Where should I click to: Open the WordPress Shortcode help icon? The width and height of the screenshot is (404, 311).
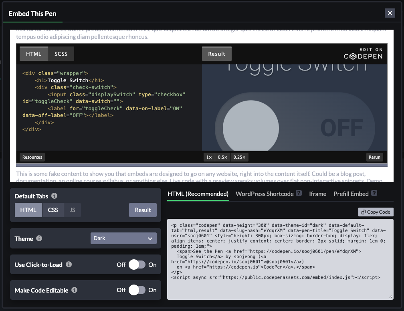pos(299,193)
